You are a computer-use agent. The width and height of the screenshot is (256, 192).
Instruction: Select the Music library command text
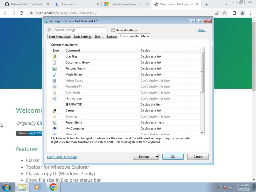tap(74, 74)
